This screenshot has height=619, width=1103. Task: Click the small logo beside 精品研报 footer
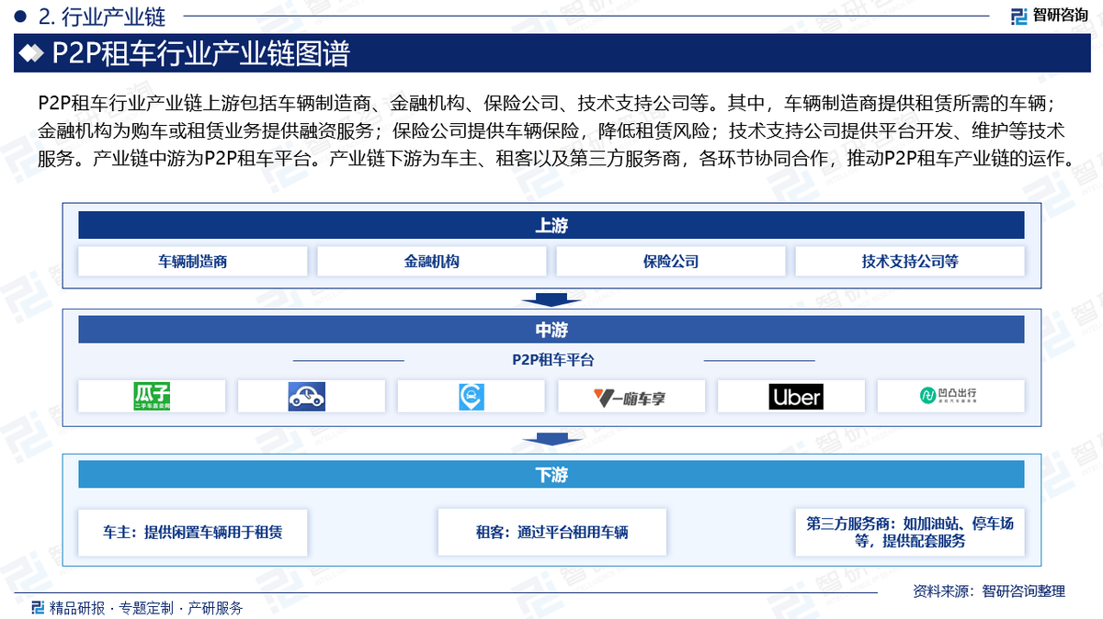(x=37, y=607)
